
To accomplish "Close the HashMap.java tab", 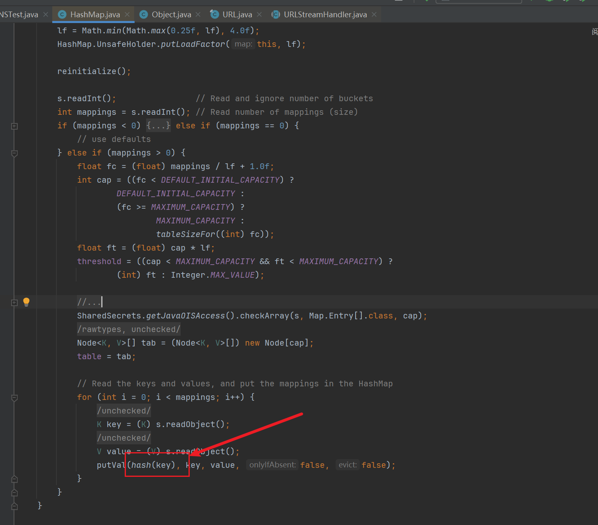I will [x=127, y=14].
